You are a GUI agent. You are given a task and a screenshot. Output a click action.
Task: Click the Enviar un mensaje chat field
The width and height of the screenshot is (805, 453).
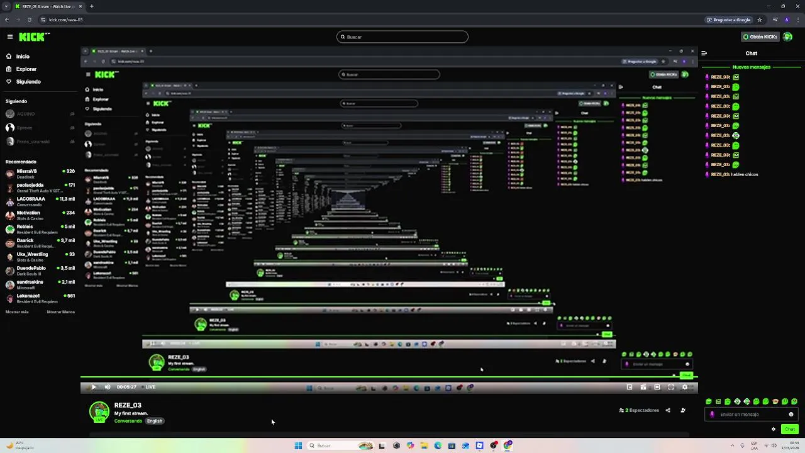pyautogui.click(x=752, y=415)
